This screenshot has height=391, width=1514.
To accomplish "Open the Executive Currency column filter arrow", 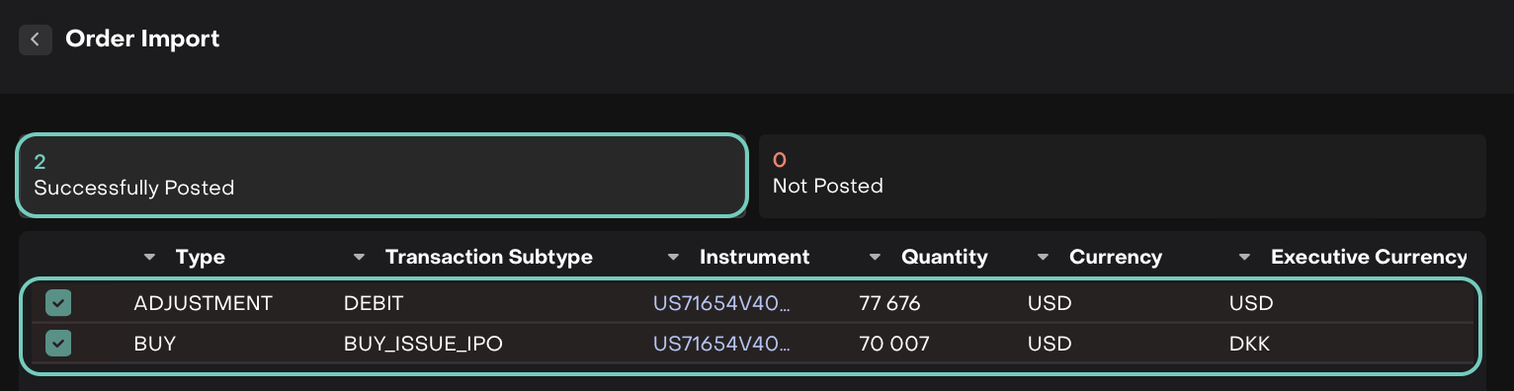I will point(1244,258).
